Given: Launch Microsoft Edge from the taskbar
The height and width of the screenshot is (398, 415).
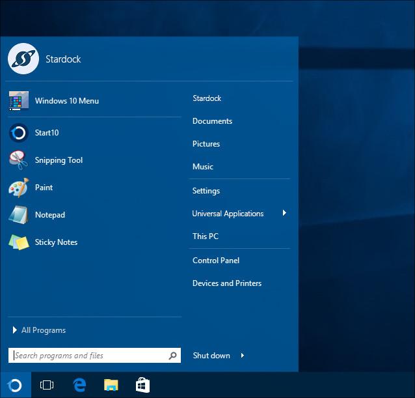Looking at the screenshot, I should coord(79,386).
